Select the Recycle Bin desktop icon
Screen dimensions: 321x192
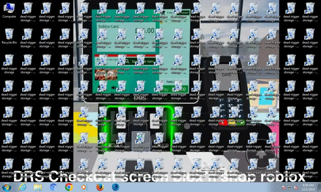(x=9, y=36)
